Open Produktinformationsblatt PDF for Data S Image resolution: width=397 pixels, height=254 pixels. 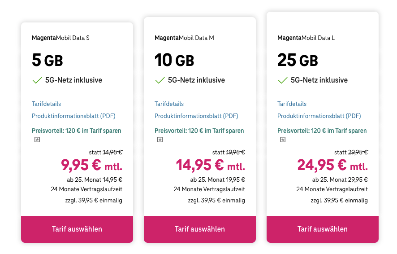point(73,116)
